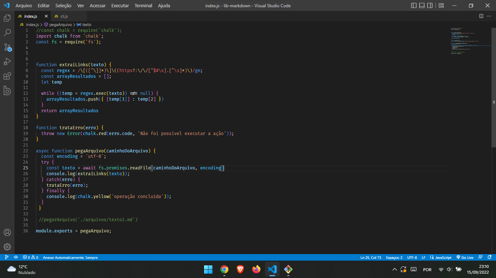The image size is (496, 278).
Task: Click 'module.exports = pegaArquivo;' code line
Action: (x=73, y=231)
